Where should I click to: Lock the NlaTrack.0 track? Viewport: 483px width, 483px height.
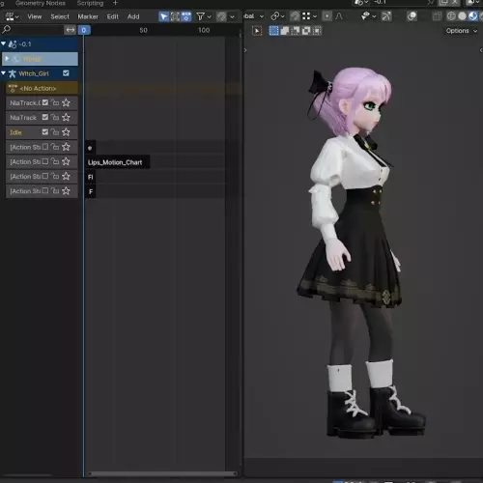click(55, 102)
